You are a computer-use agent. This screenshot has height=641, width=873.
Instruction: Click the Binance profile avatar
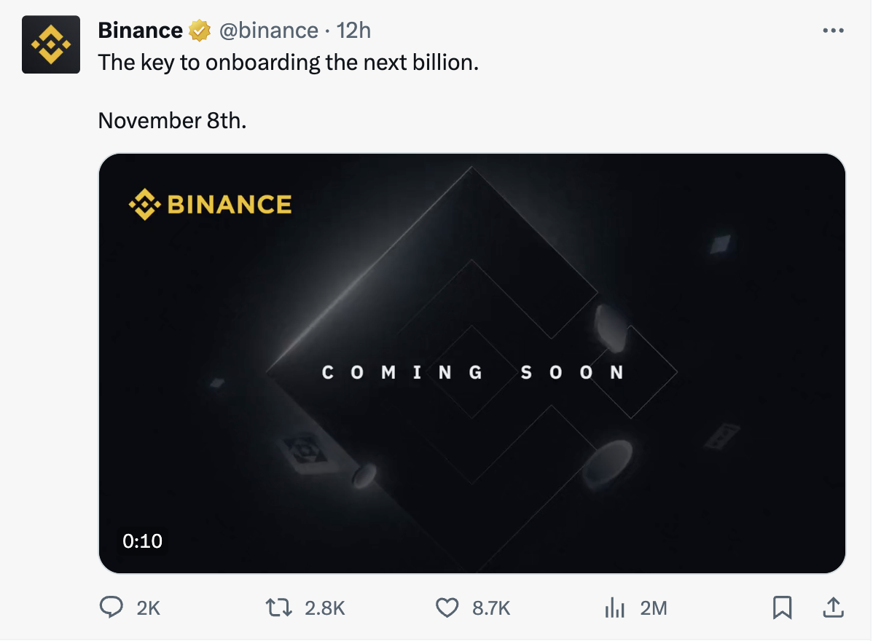coord(50,45)
